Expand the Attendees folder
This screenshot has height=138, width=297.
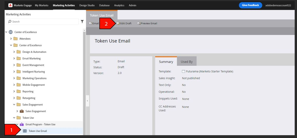coord(11,39)
